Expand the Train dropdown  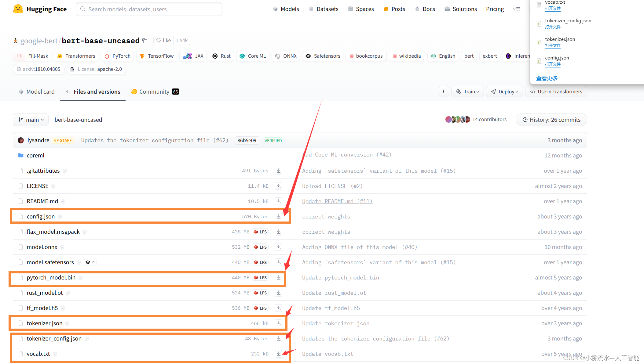point(467,92)
